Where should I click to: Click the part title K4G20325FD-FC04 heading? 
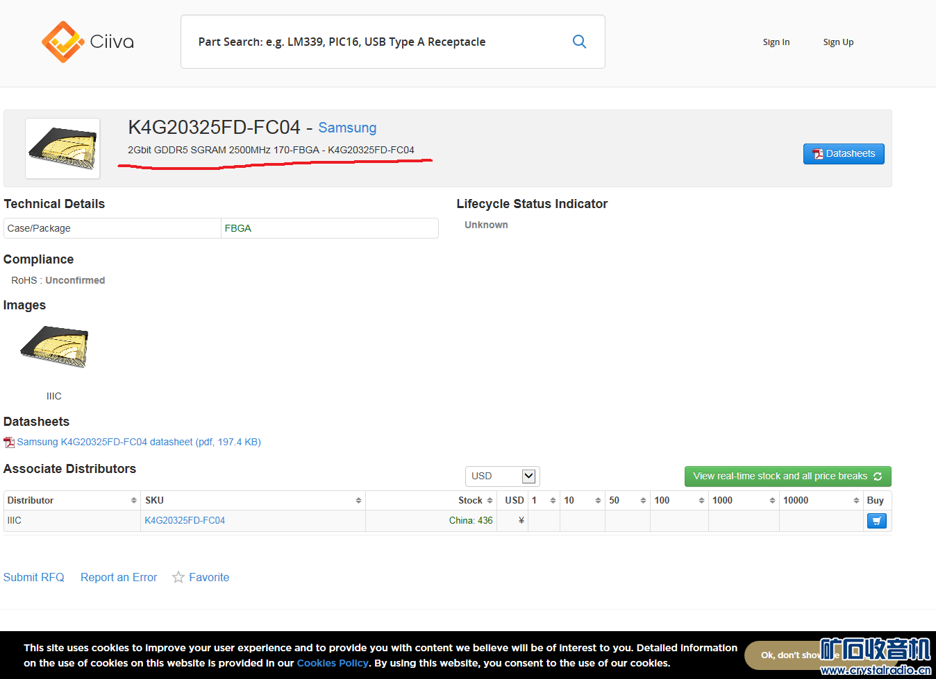click(214, 128)
